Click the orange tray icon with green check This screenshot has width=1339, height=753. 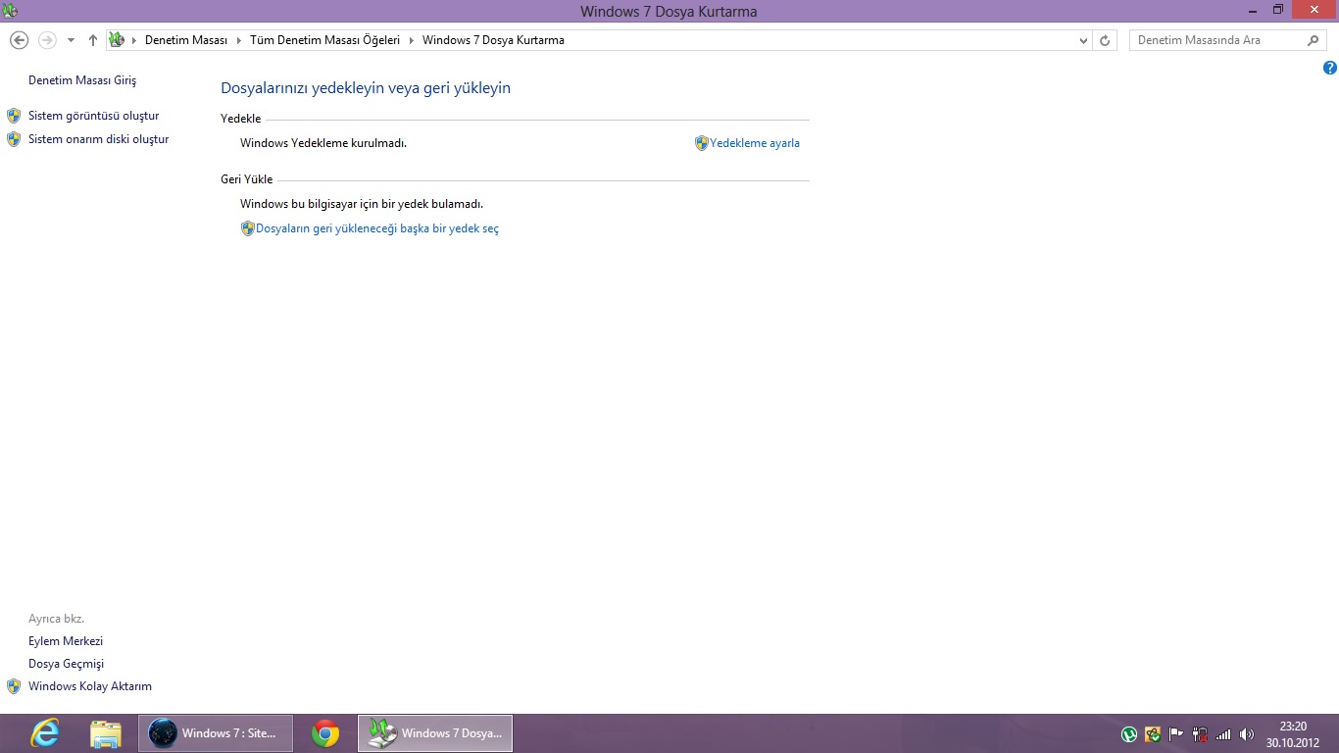pos(1153,733)
